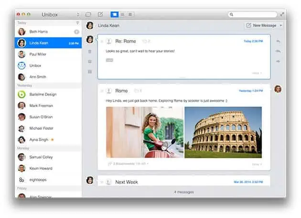Screen dimensions: 301x218
Task: Click the eightloops logo avatar
Action: coord(21,180)
